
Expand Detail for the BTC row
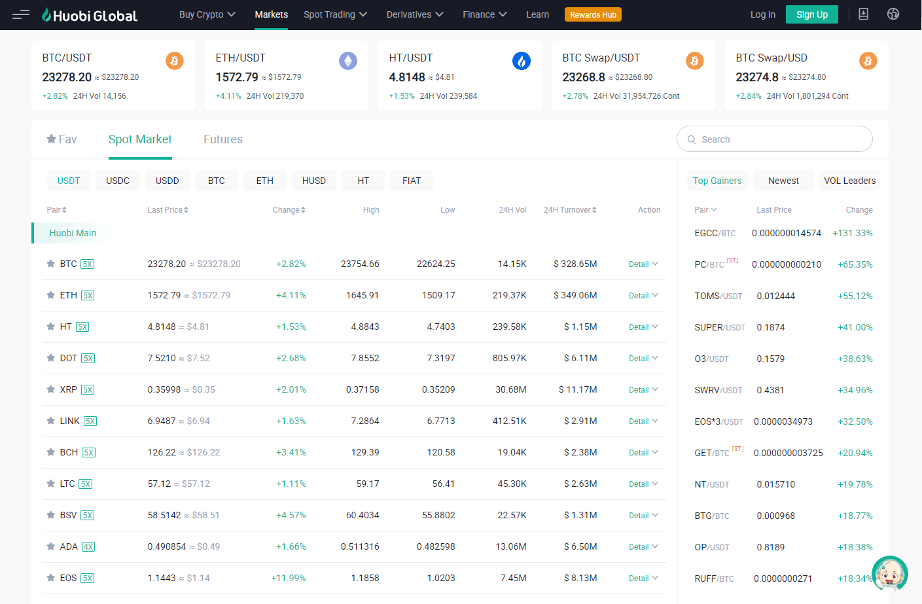643,264
